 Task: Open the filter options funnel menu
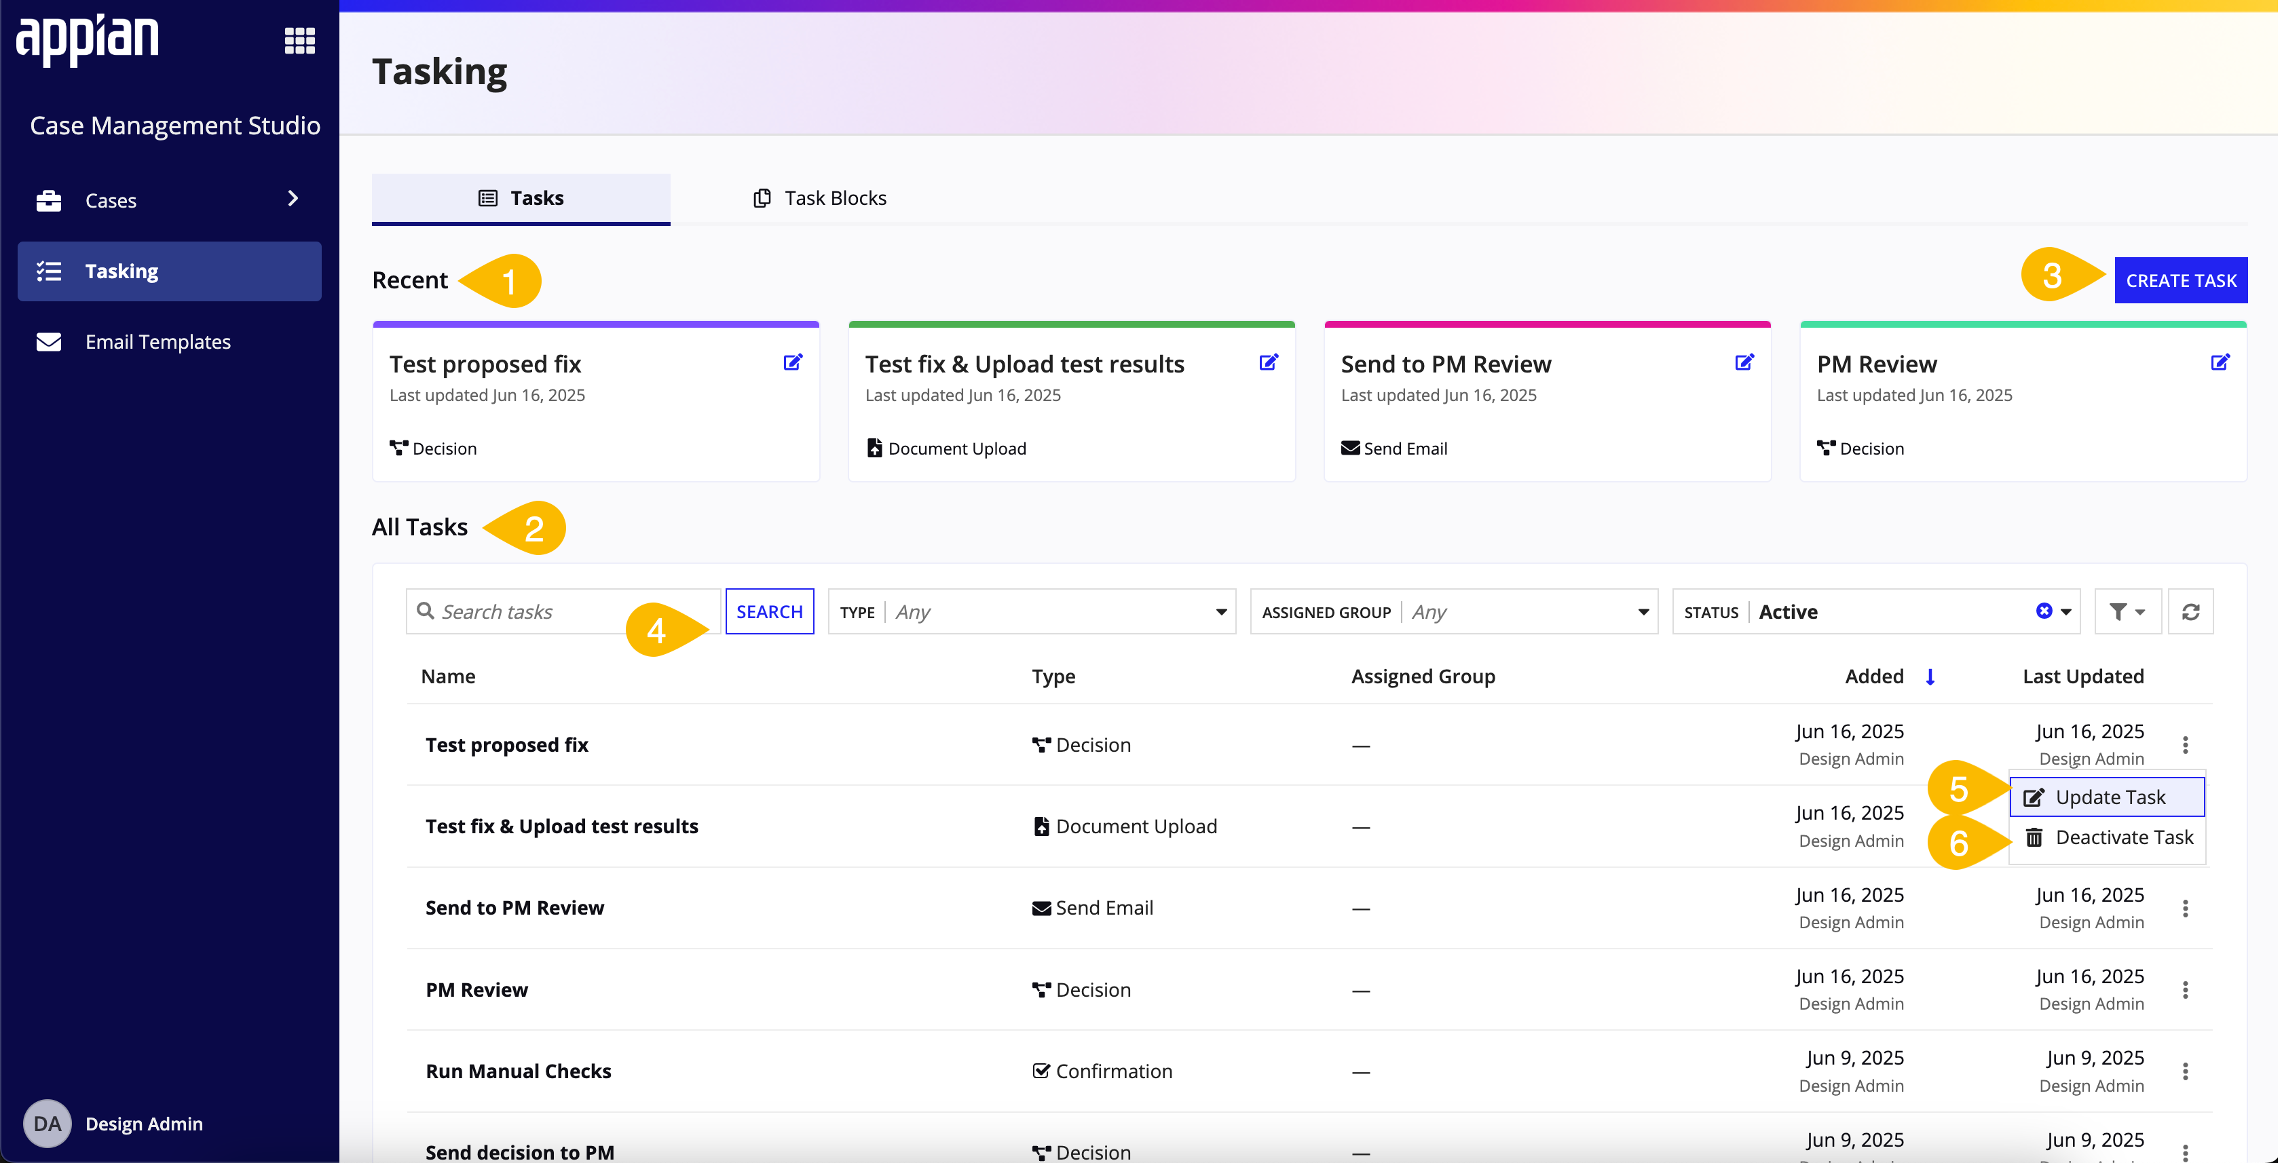(2127, 612)
